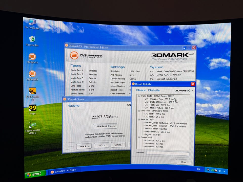Open the My Computer desktop icon
The image size is (243, 182).
[x=32, y=24]
